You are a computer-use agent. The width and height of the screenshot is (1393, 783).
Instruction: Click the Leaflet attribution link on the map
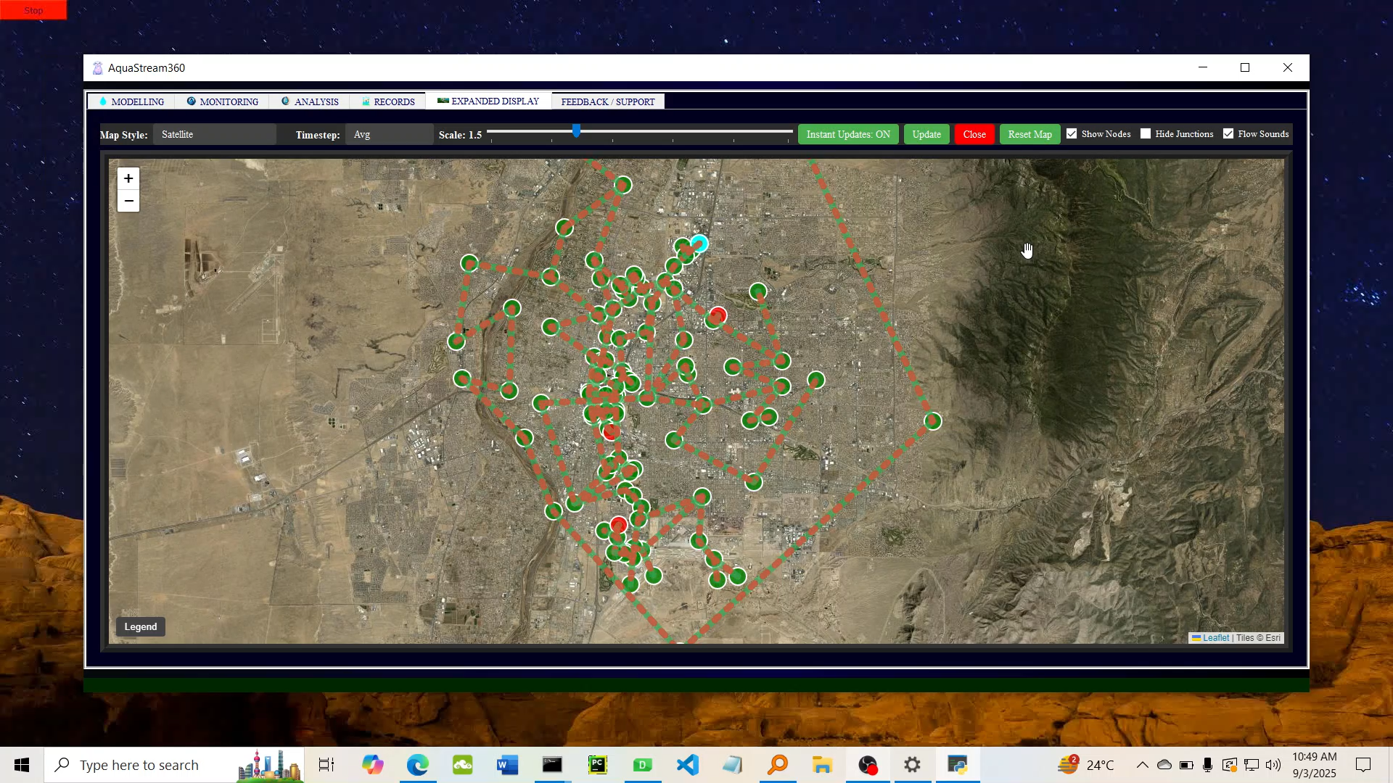[x=1215, y=638]
